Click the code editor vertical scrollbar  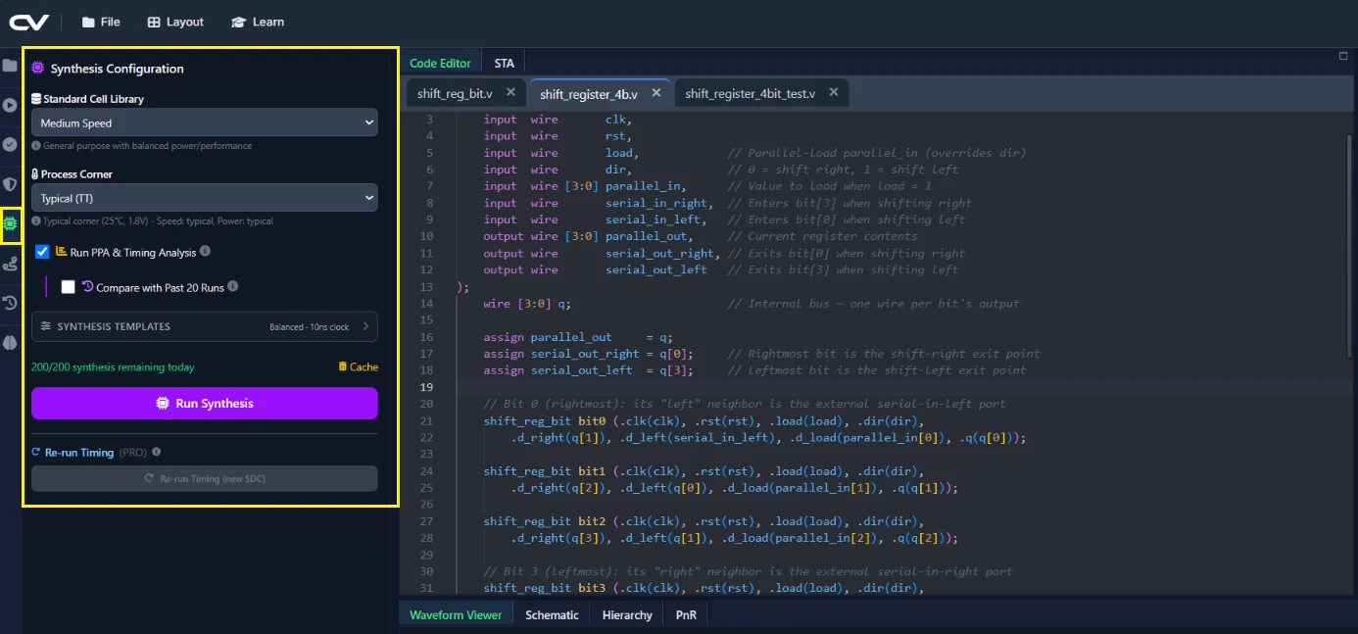1351,245
